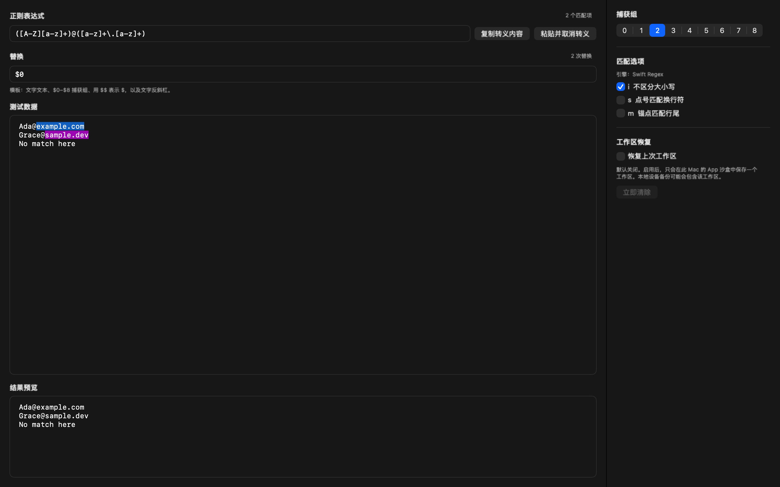Select capture group 7 segment
The image size is (780, 487).
click(738, 31)
